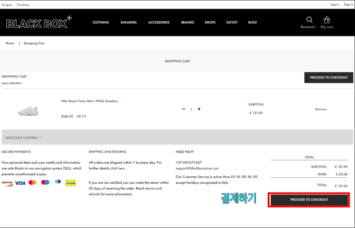Click the Postepay payment icon
355x228 pixels.
coord(71,183)
